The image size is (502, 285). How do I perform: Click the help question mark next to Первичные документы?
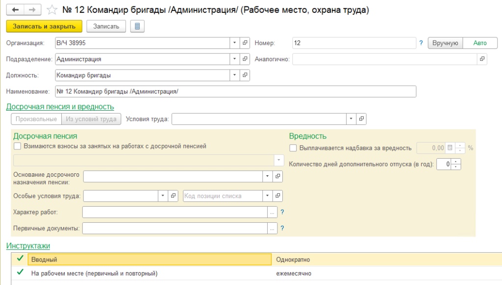coord(282,228)
